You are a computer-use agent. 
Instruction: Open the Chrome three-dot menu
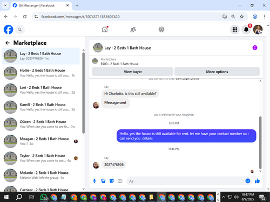(264, 17)
